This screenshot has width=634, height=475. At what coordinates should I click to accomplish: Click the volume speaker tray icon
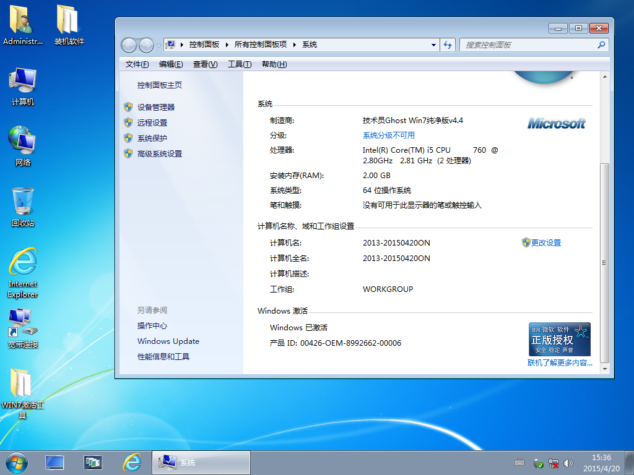coord(568,463)
